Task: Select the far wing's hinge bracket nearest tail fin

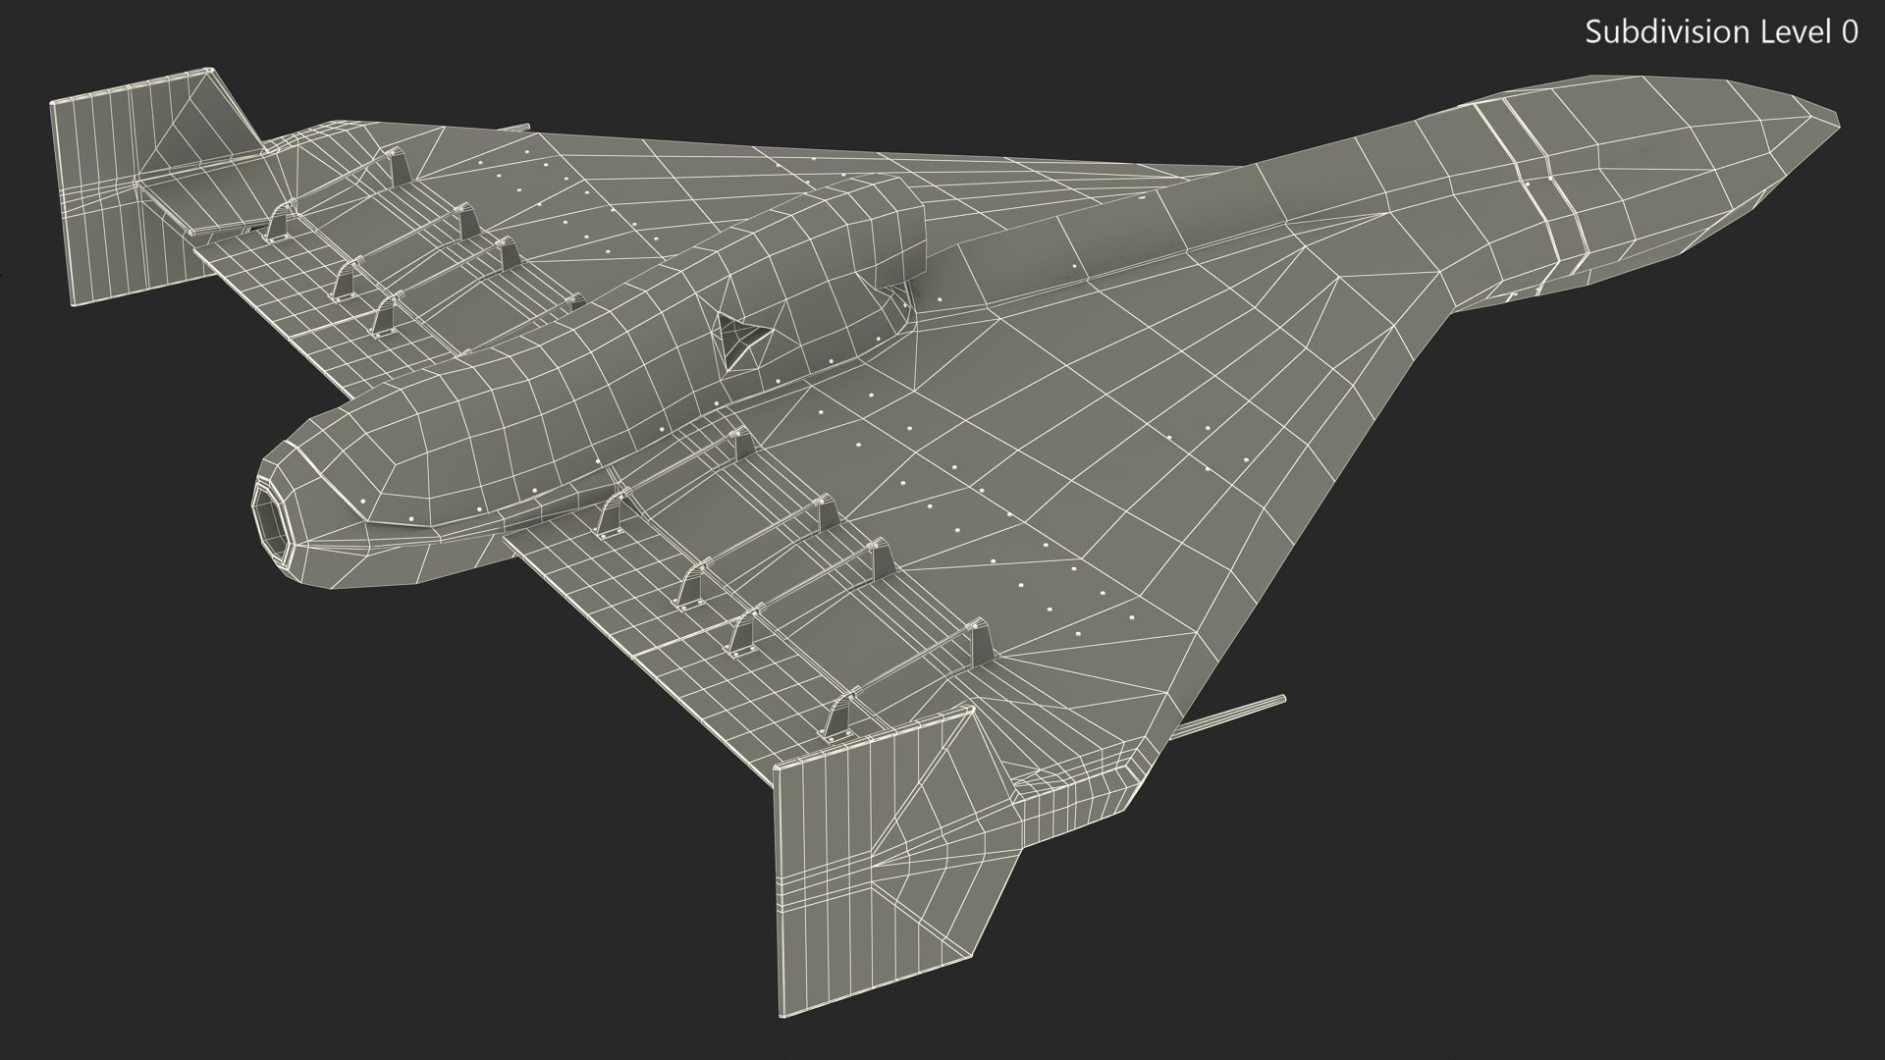Action: click(x=279, y=220)
